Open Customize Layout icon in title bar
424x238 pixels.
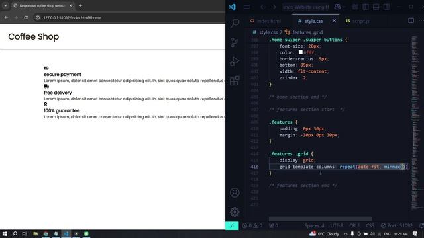tap(355, 7)
